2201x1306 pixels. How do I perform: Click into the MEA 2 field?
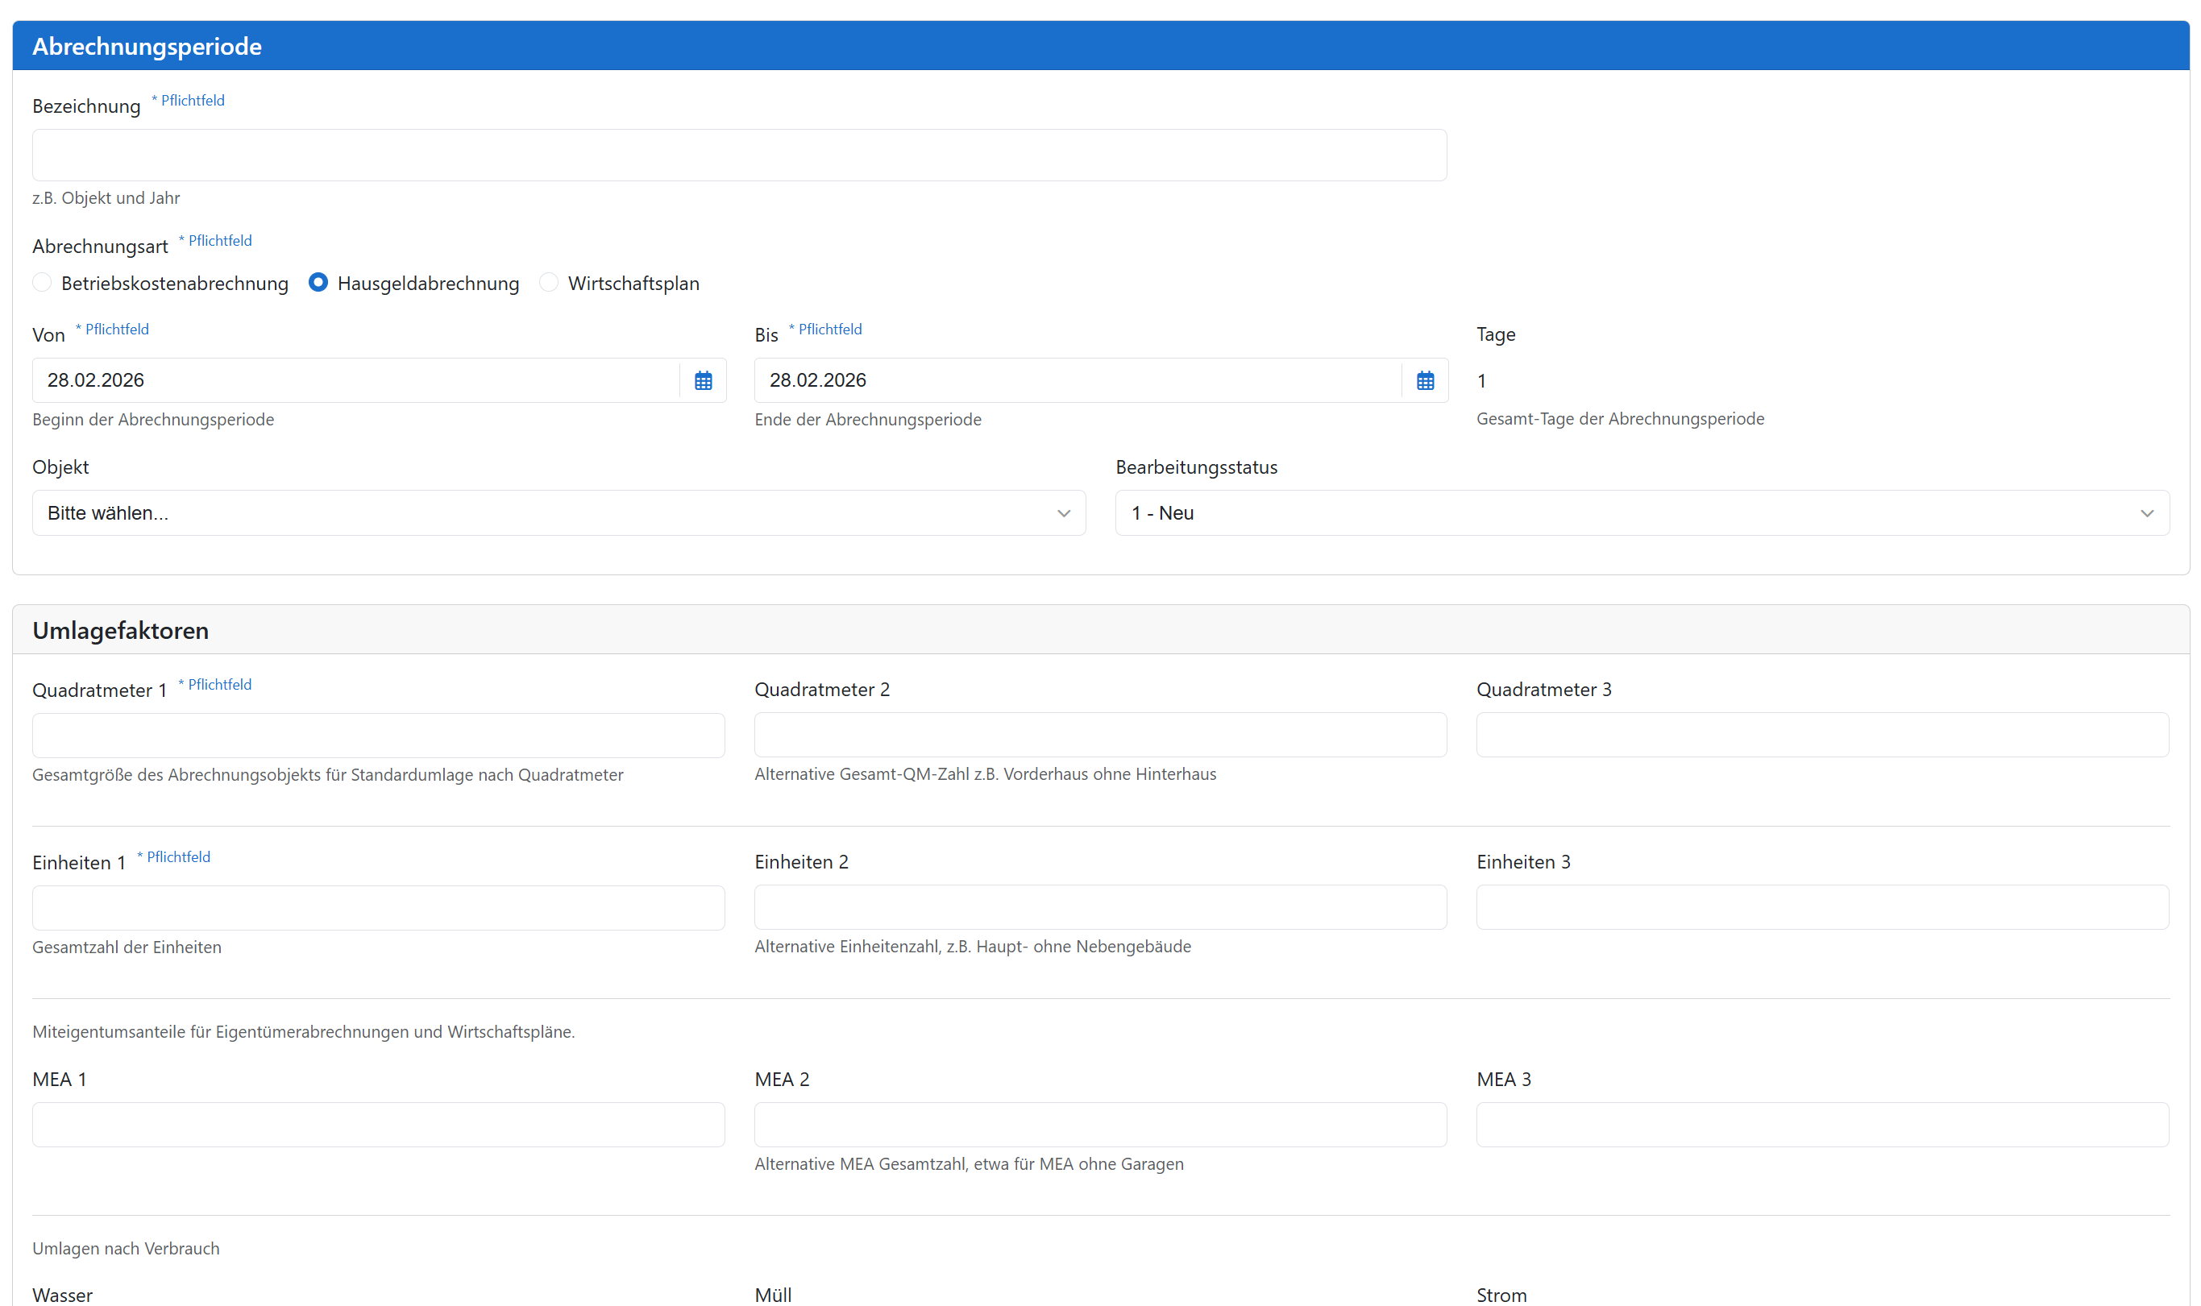click(x=1099, y=1125)
